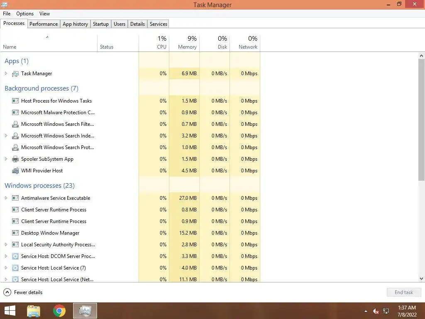The image size is (425, 319).
Task: Click the Task Manager title bar icon
Action: tap(4, 5)
